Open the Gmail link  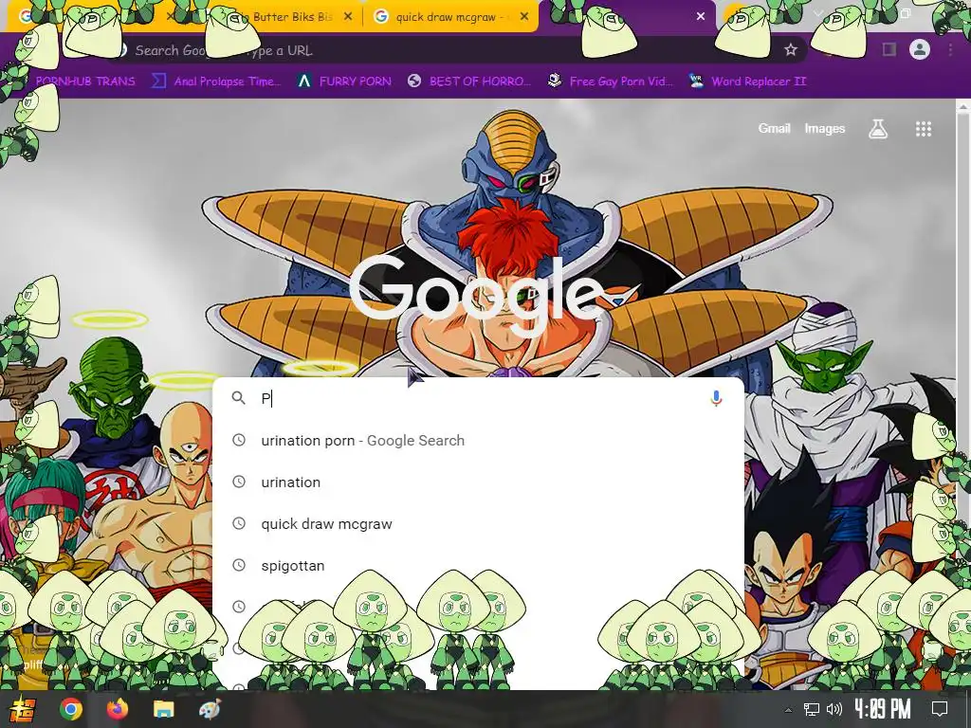[x=774, y=128]
